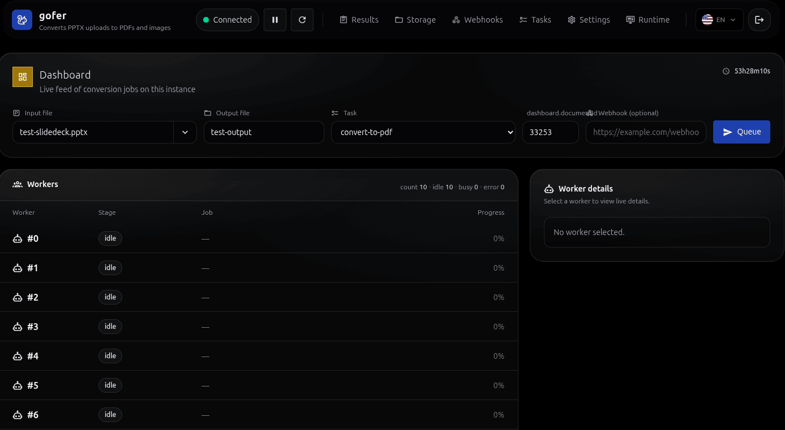Click the Progress column header
The height and width of the screenshot is (430, 785).
pos(491,212)
